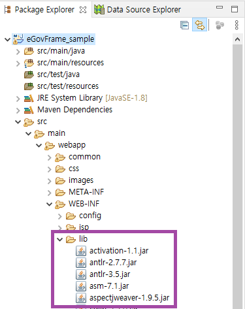Viewport: 245px width, 309px height.
Task: Expand the Maven Dependencies node
Action: tap(18, 110)
